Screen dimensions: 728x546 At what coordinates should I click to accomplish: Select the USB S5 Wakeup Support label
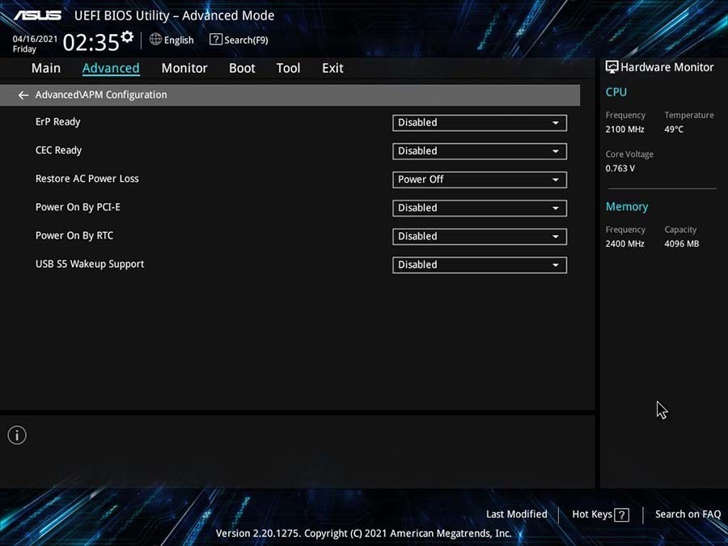(90, 265)
